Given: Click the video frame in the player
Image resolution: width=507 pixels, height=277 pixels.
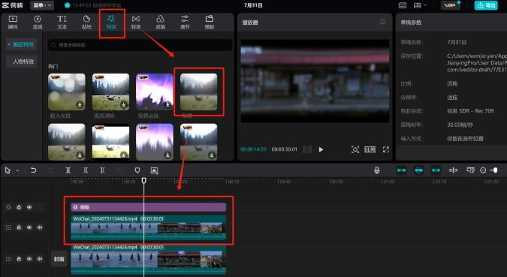Looking at the screenshot, I should [x=315, y=81].
